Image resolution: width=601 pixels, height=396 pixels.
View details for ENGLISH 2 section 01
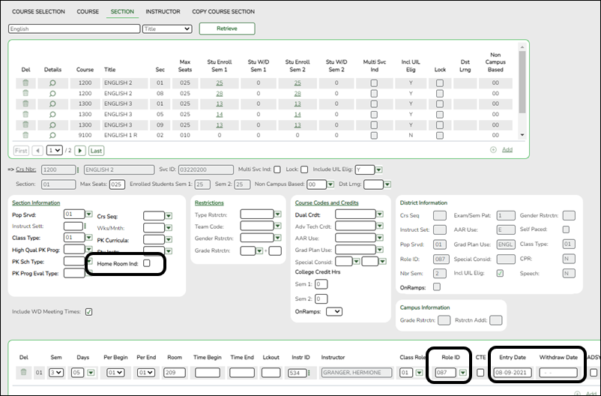point(52,83)
